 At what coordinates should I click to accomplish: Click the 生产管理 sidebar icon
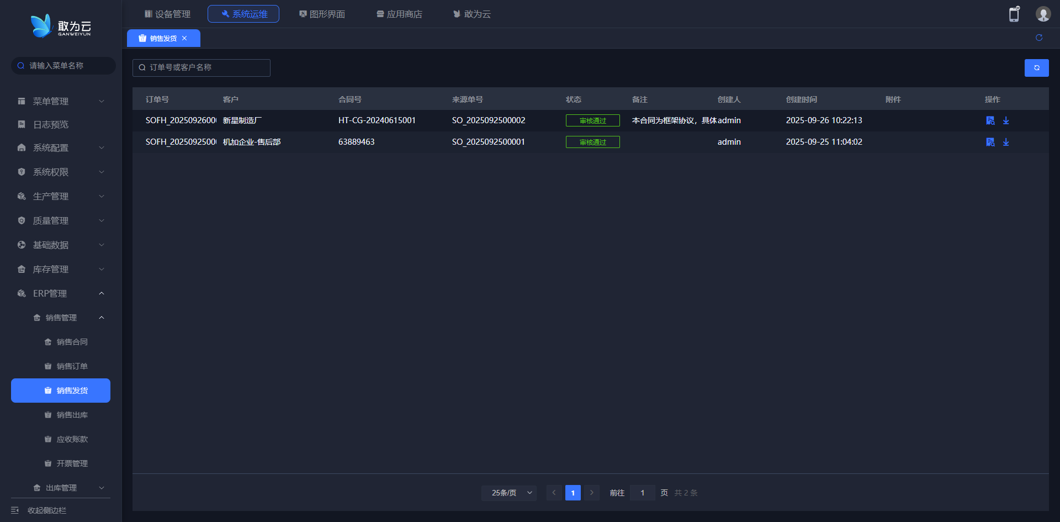coord(22,196)
